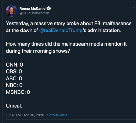Viewport: 136px width, 123px height.
Task: Open Ronna McDaniel's profile avatar
Action: tap(12, 11)
